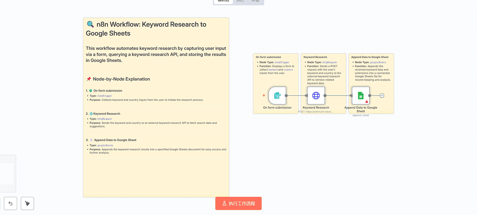Select the Append Data to Google Sheet node
477x215 pixels.
(360, 96)
